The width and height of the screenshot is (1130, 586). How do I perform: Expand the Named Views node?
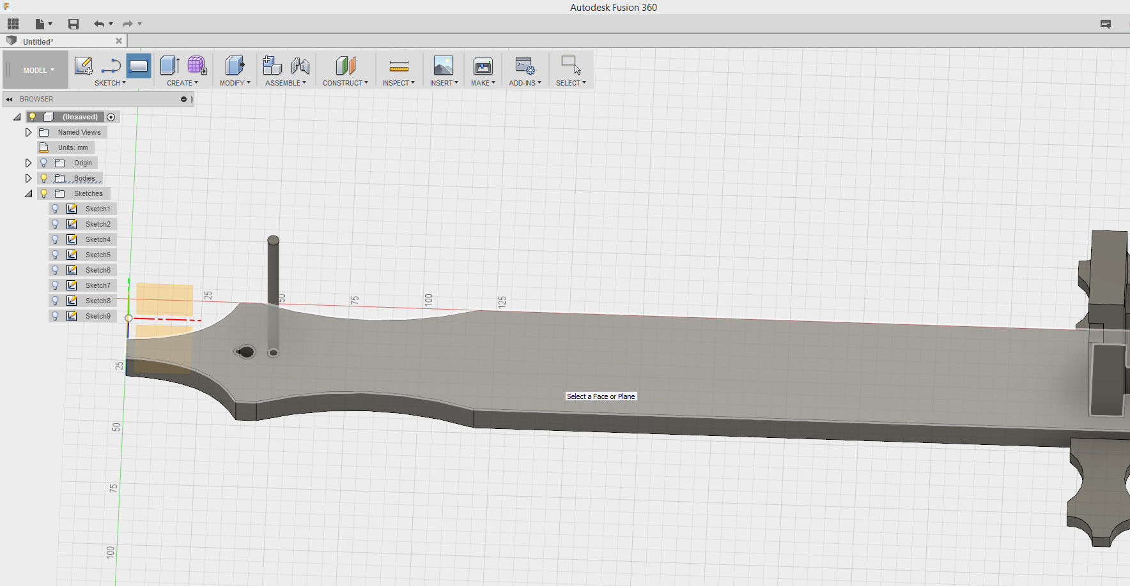(x=28, y=132)
